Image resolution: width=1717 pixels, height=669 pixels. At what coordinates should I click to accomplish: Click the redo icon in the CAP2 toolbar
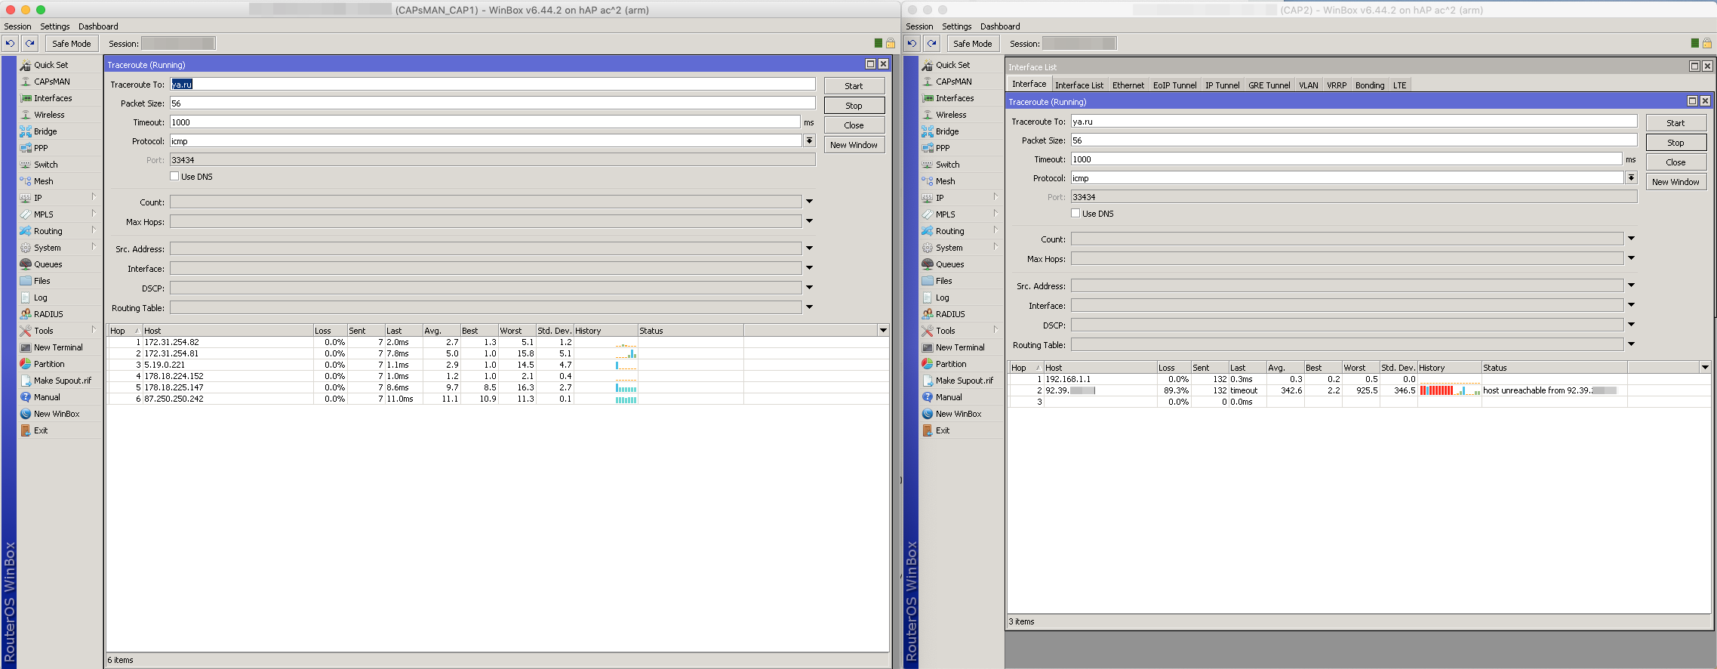pos(931,44)
